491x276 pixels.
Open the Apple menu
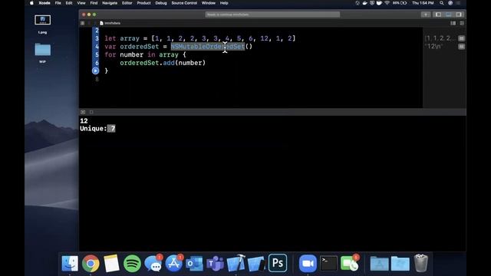31,3
